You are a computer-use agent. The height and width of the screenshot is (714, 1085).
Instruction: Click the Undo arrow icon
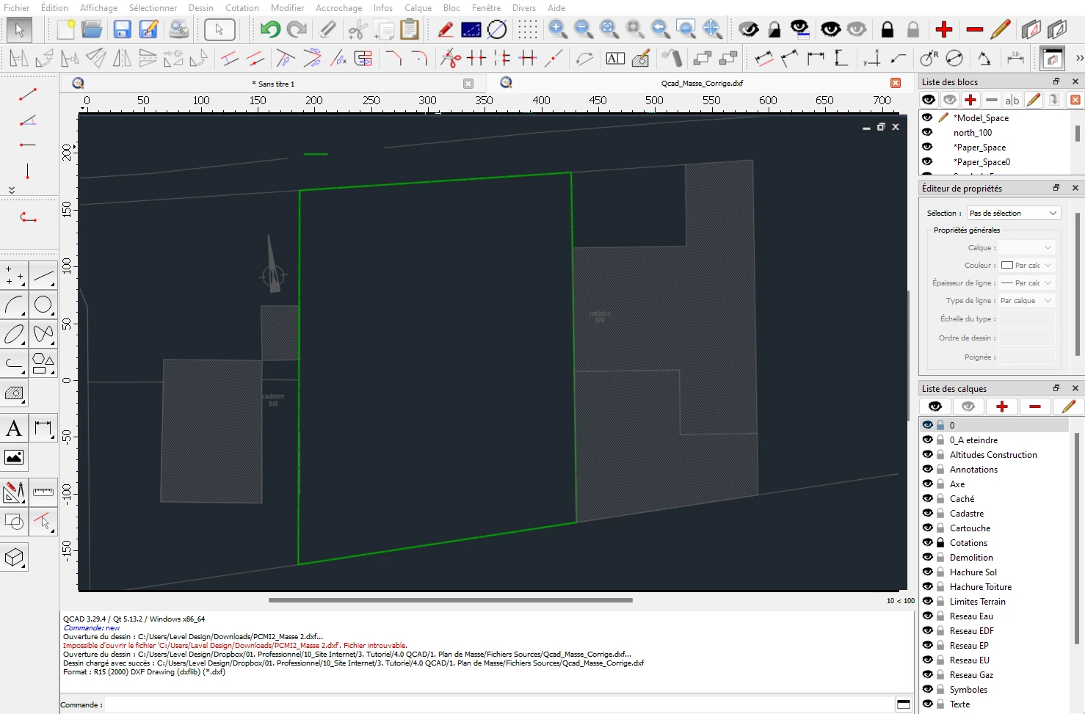(x=270, y=29)
